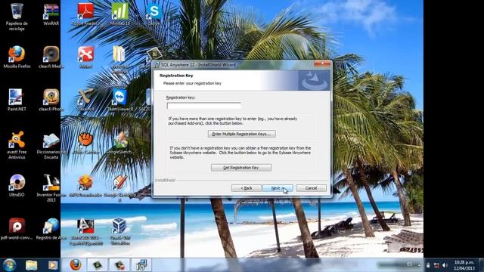The width and height of the screenshot is (484, 272).
Task: Select the orange box downloader desktop icon
Action: point(85,186)
